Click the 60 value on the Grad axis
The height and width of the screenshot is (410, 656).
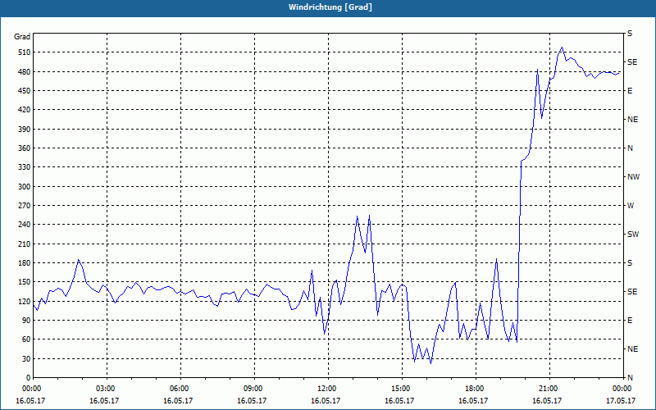click(27, 339)
